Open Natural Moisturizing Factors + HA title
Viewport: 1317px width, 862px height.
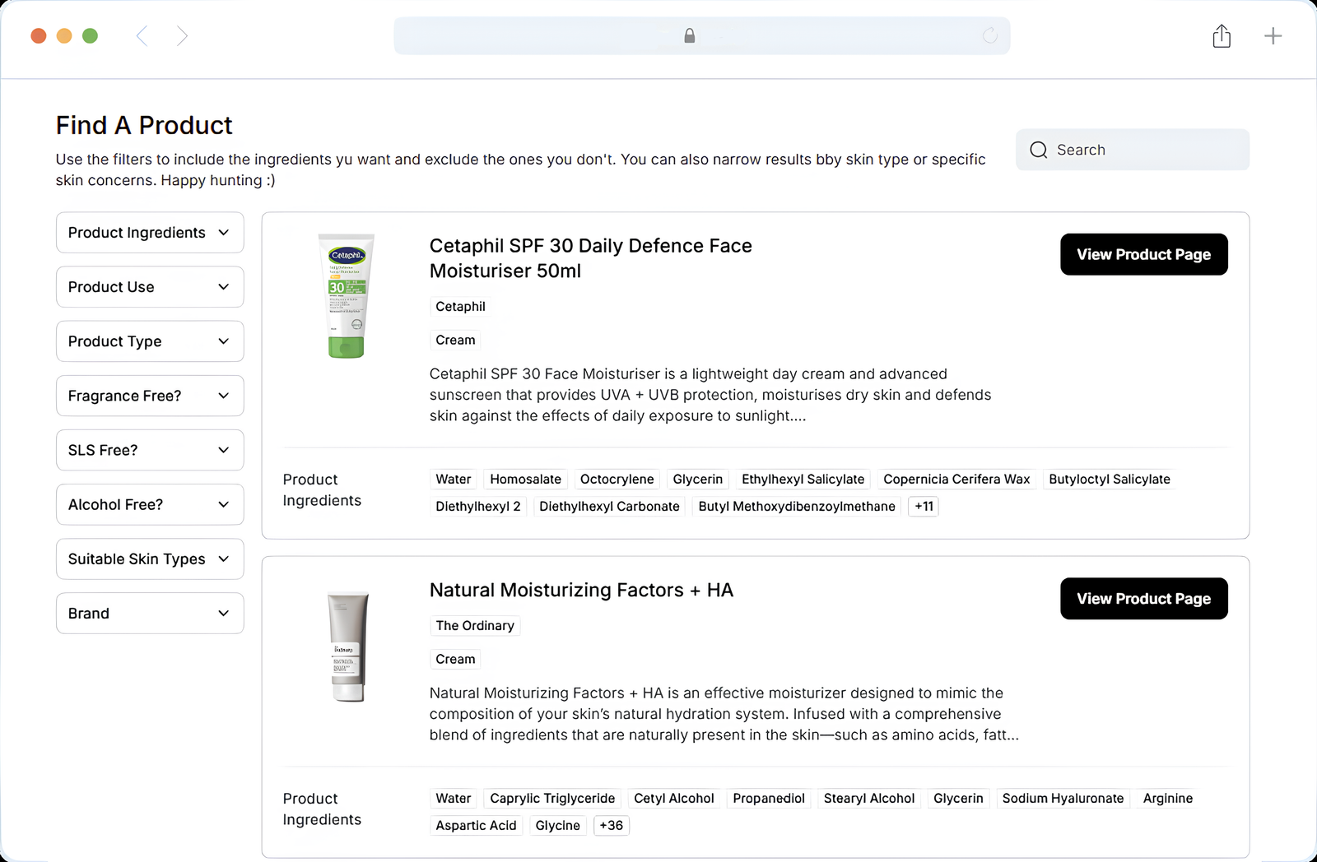(581, 590)
